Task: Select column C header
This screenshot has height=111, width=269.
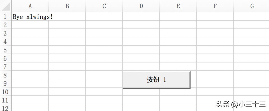Action: [x=104, y=6]
